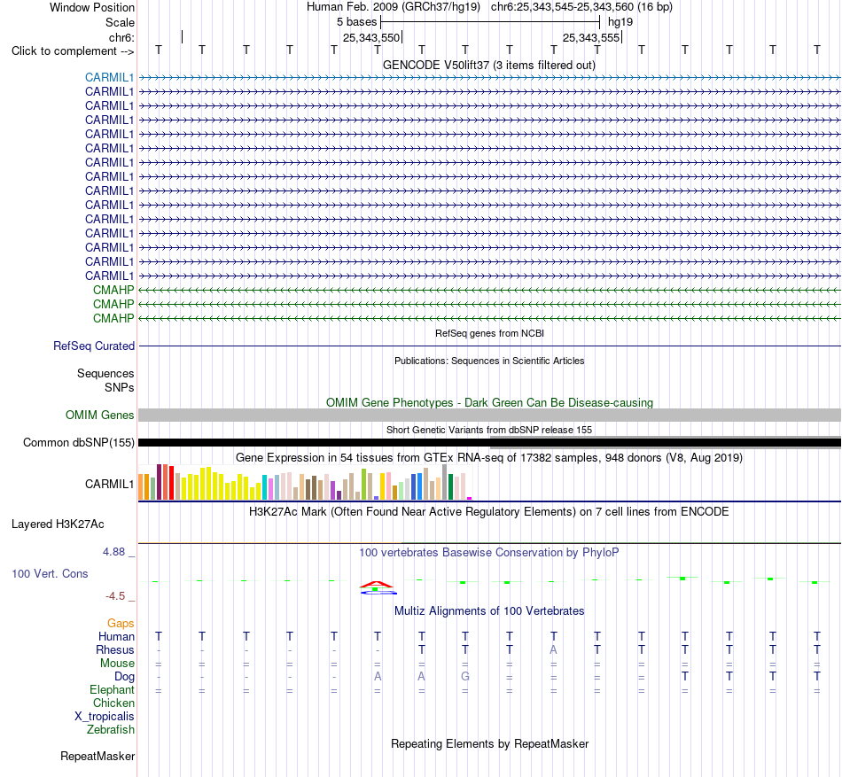Click the chr6:25,343,545-25,343,560 (16 bp) position text
The width and height of the screenshot is (842, 777).
(581, 7)
